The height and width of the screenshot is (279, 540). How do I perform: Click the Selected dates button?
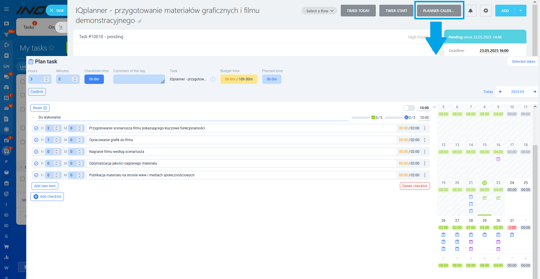524,62
